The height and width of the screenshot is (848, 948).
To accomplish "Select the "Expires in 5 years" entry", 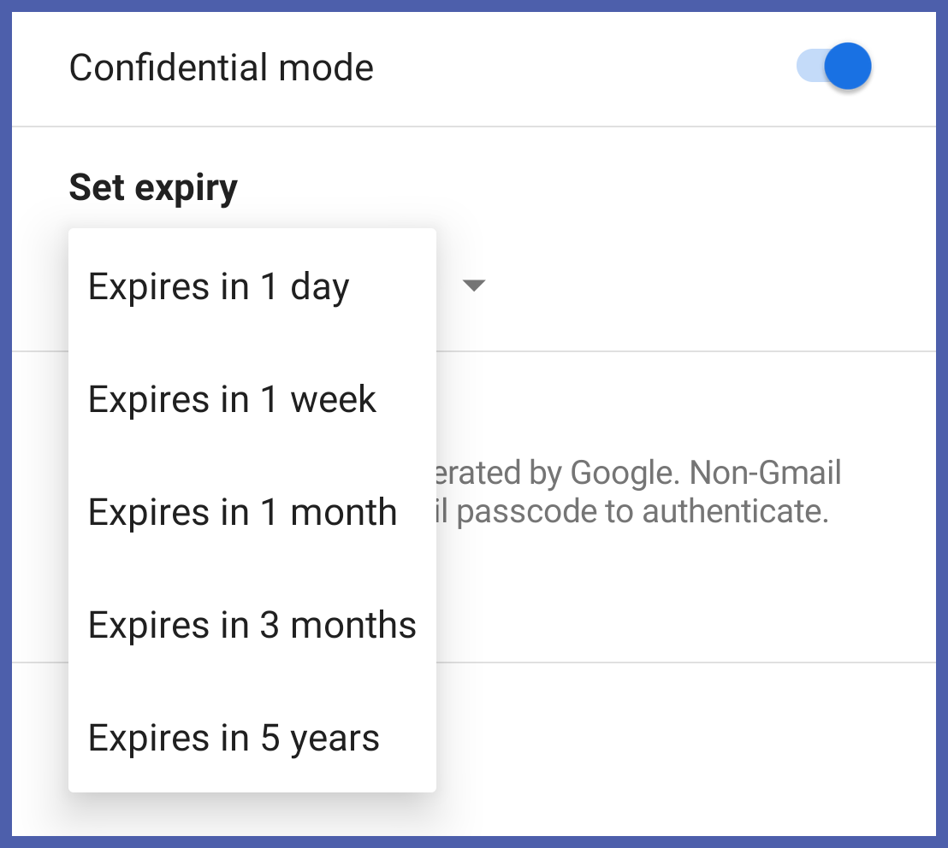I will (x=234, y=739).
